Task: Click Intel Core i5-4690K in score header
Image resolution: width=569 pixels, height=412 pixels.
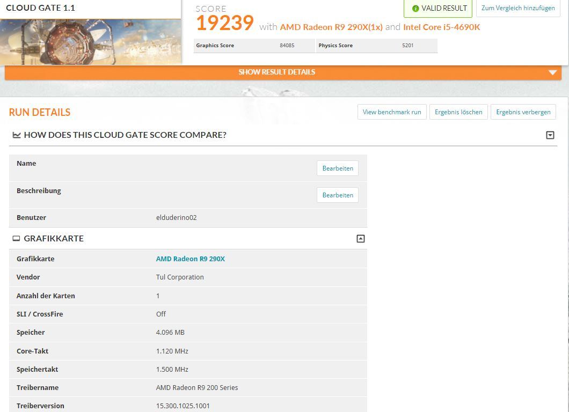Action: (x=442, y=27)
